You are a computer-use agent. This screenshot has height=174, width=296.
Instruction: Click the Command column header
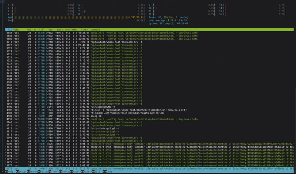tap(95, 29)
